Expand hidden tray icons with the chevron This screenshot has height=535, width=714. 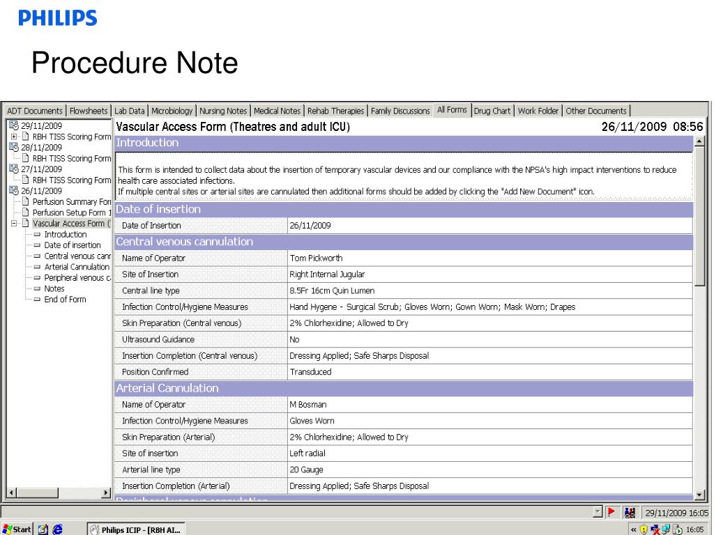(x=633, y=529)
